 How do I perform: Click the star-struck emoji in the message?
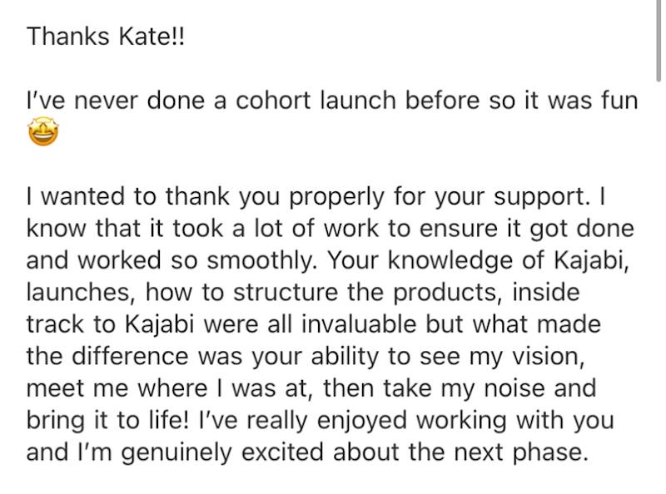(43, 132)
